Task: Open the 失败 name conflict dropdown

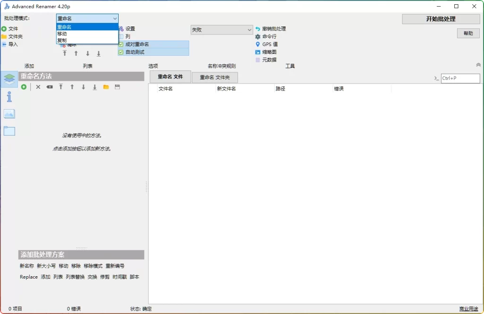Action: pyautogui.click(x=222, y=29)
